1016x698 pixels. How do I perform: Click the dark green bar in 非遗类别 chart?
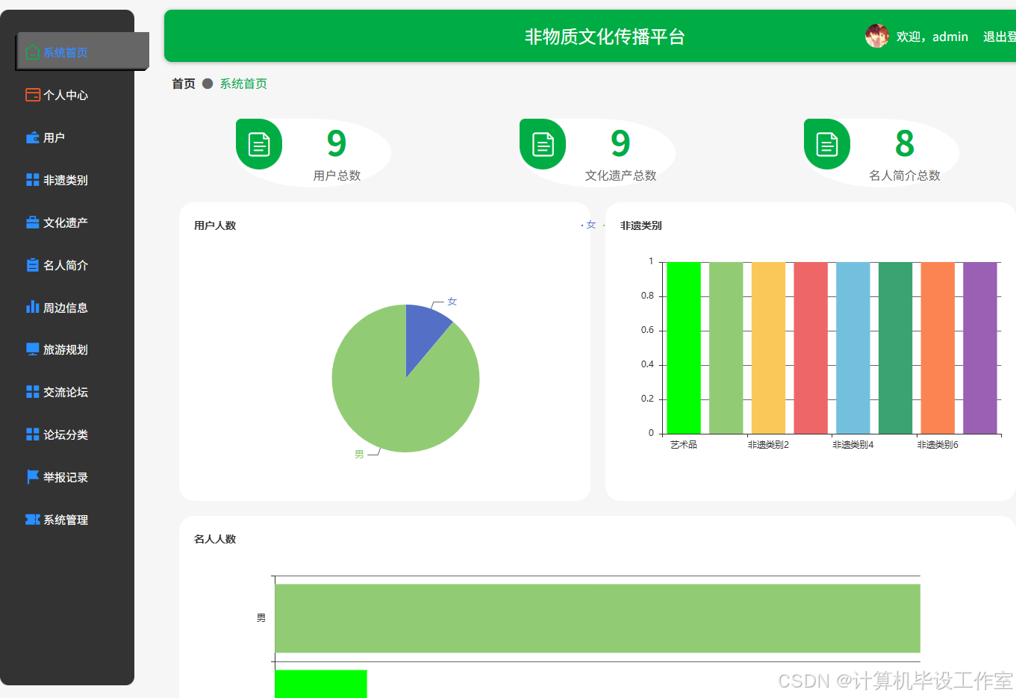(x=895, y=348)
